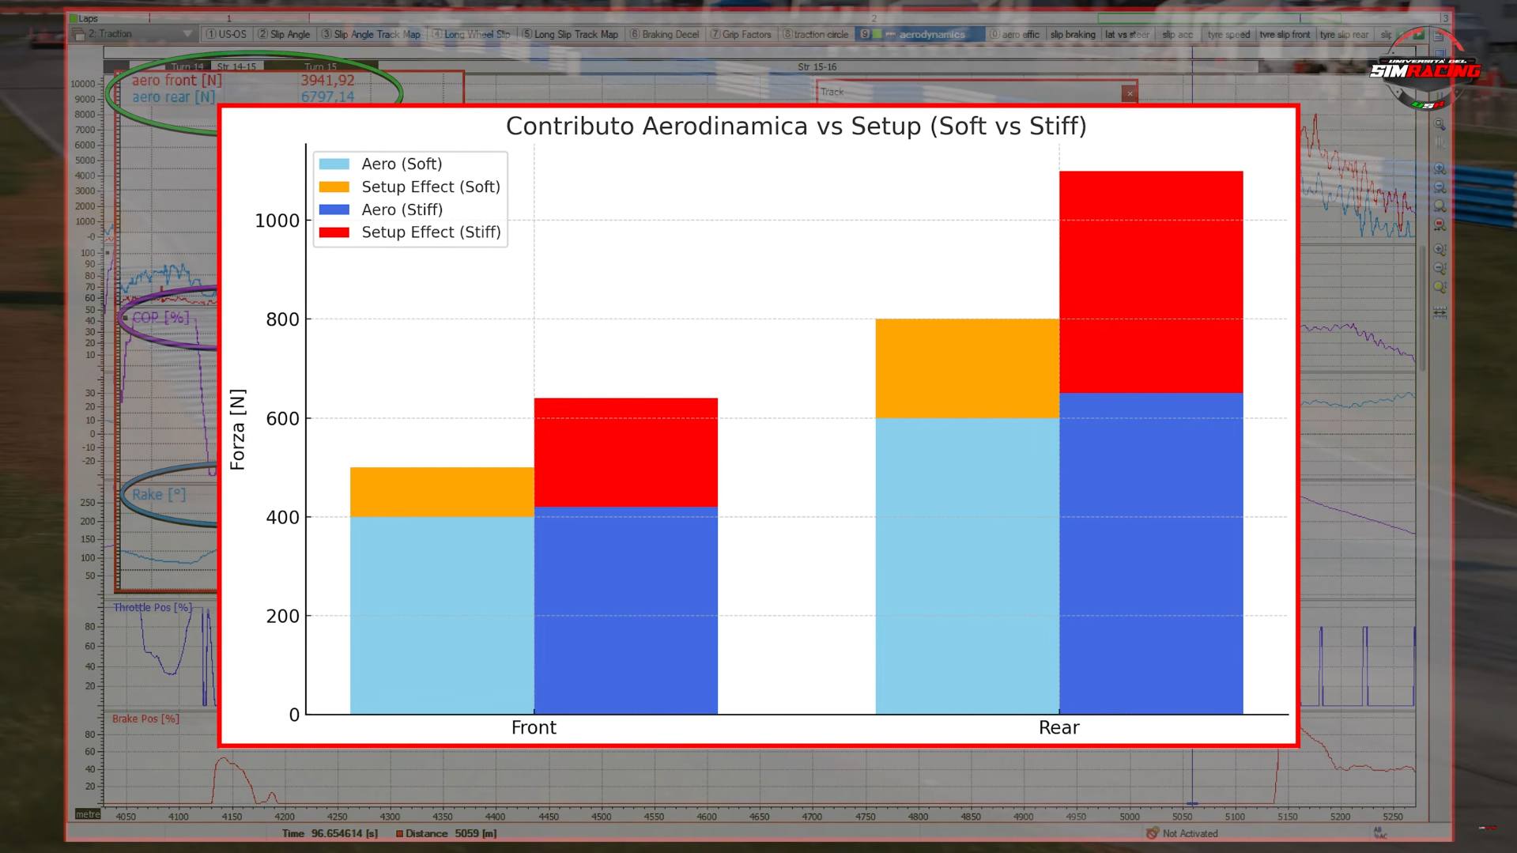Select the Grip Factors tab
The width and height of the screenshot is (1517, 853).
pos(740,34)
